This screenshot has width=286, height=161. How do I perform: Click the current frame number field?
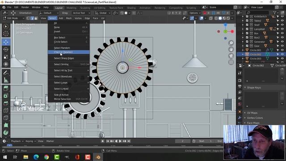(182, 141)
